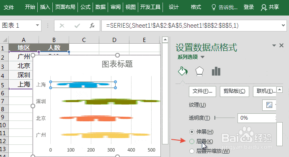Click the transparency 0% input field

[x=257, y=118]
